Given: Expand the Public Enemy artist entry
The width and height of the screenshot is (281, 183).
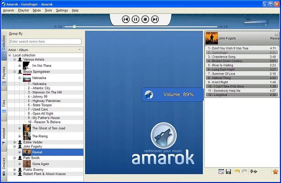Looking at the screenshot, I should tap(15, 170).
